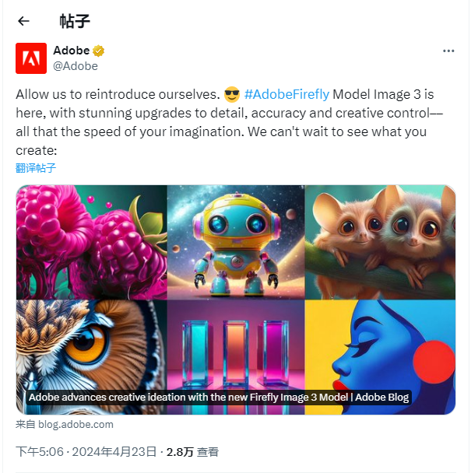Open the blue face profile image tile

click(380, 357)
